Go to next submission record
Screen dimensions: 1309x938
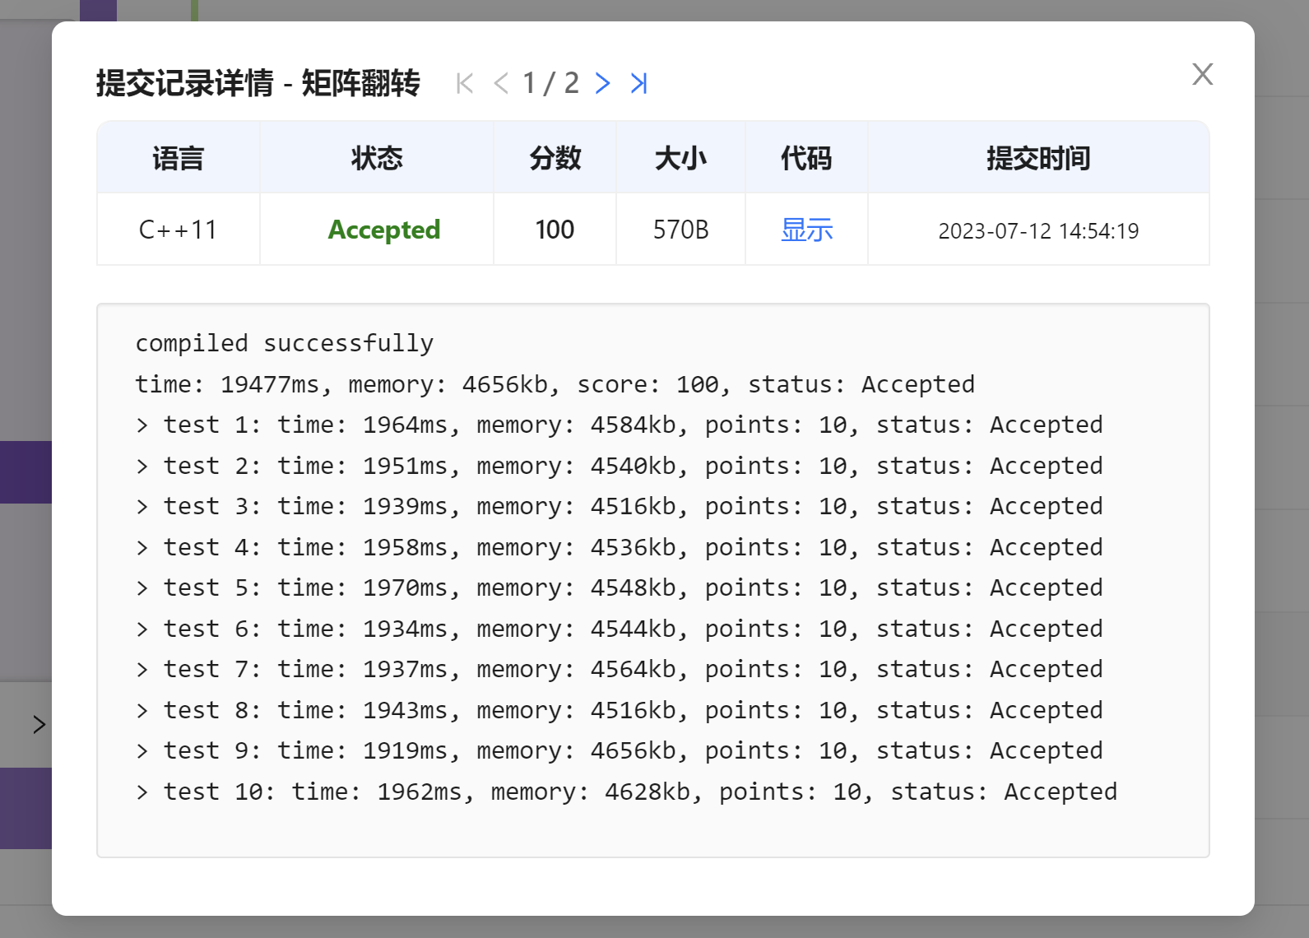coord(603,83)
